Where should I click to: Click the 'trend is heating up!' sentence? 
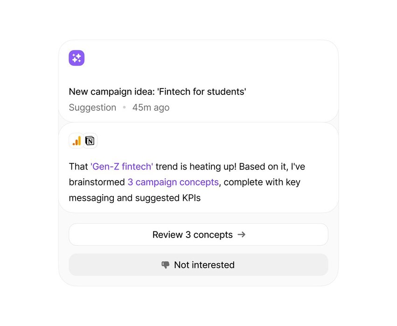point(196,167)
